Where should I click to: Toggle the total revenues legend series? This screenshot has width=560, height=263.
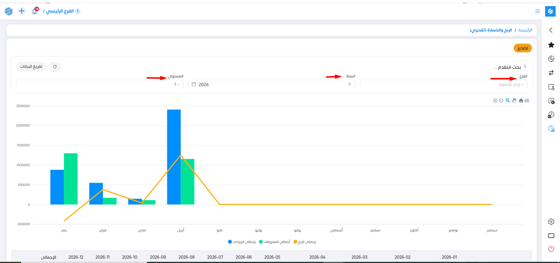pos(242,242)
